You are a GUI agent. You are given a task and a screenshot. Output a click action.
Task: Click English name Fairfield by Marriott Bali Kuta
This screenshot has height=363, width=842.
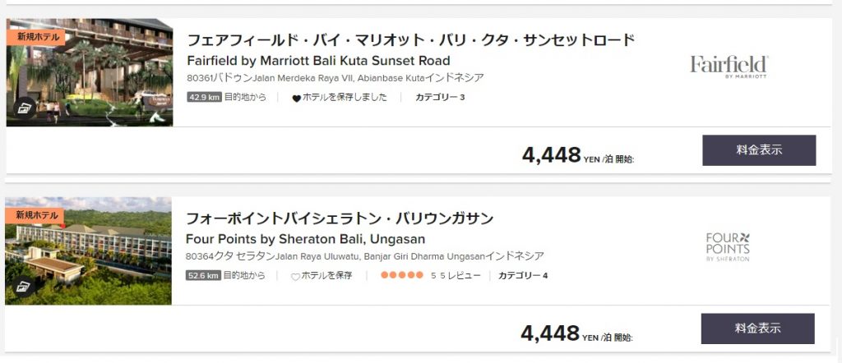[318, 60]
